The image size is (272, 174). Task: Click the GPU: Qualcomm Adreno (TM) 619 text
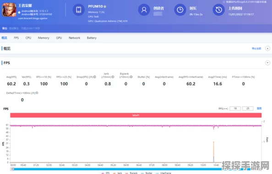pyautogui.click(x=108, y=21)
